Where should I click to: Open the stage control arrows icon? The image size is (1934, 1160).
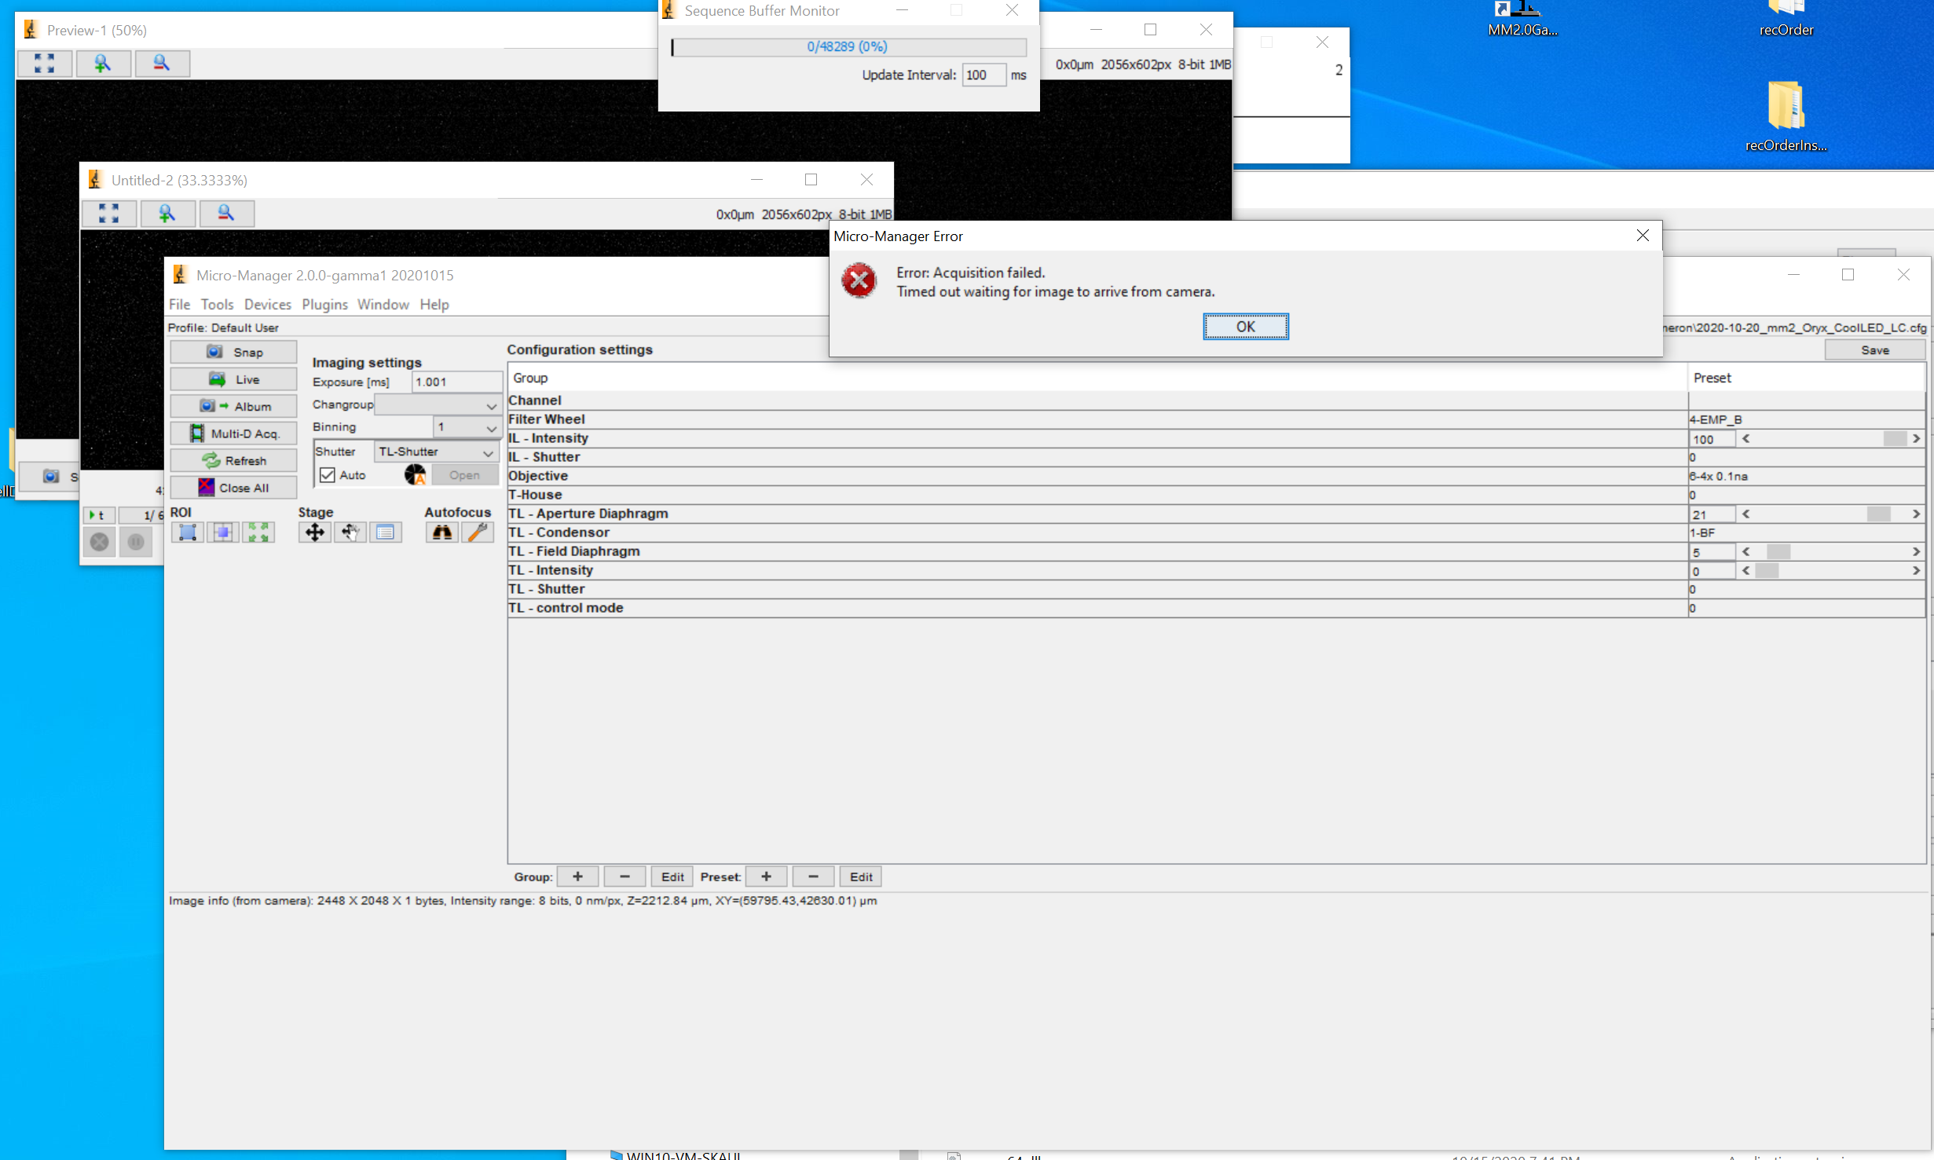[x=314, y=532]
